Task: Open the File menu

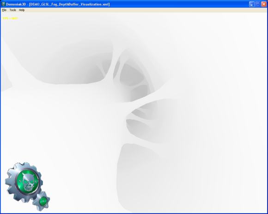Action: click(4, 10)
